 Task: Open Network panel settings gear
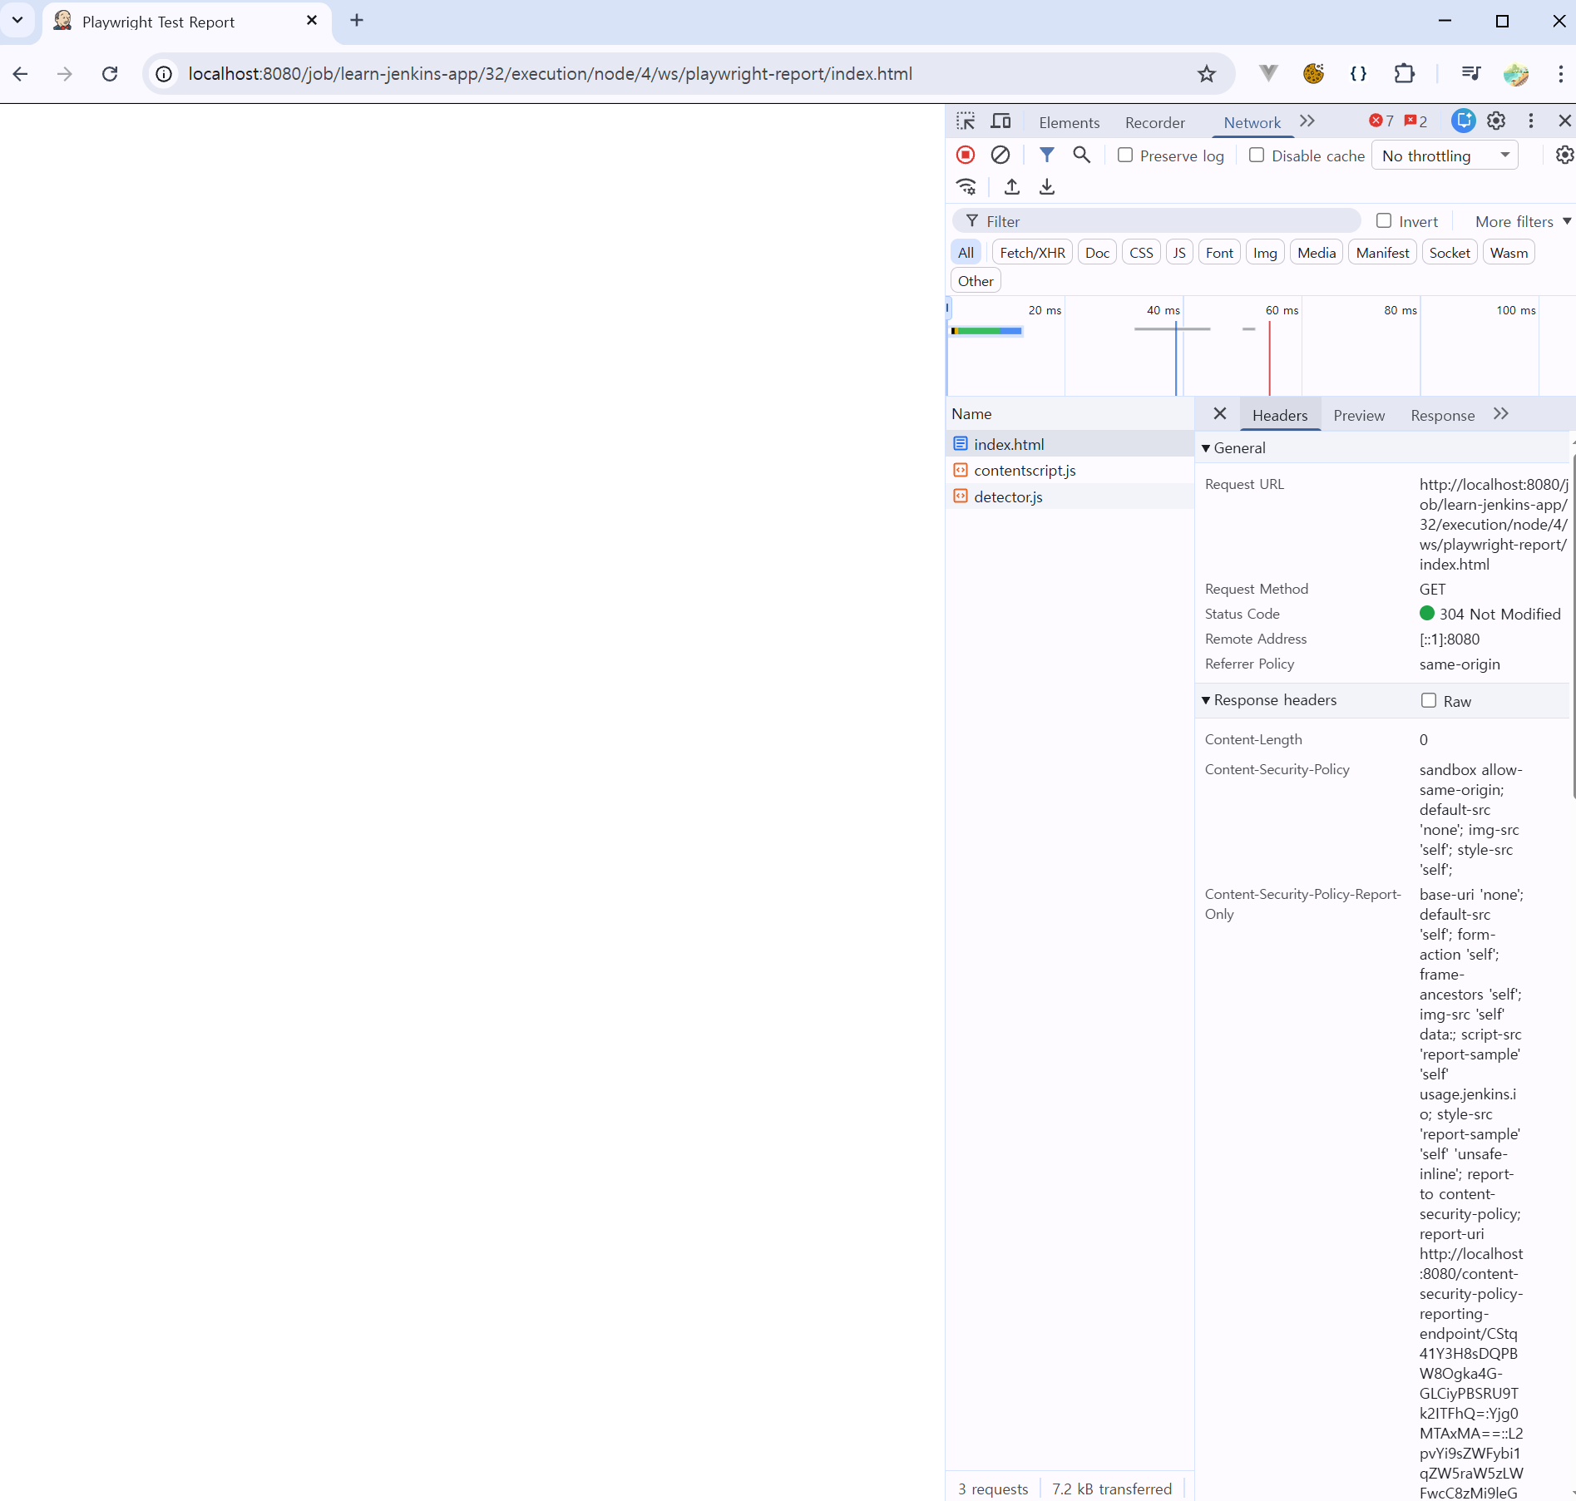pos(1564,156)
